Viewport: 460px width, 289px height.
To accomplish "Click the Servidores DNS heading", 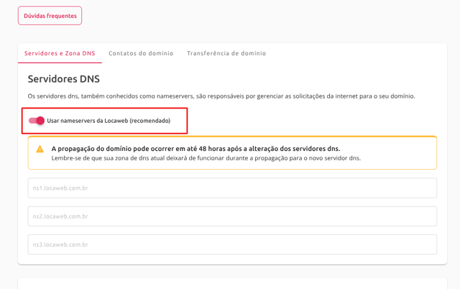I will pos(64,79).
